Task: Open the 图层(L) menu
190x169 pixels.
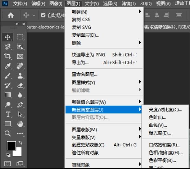Action: pos(73,4)
